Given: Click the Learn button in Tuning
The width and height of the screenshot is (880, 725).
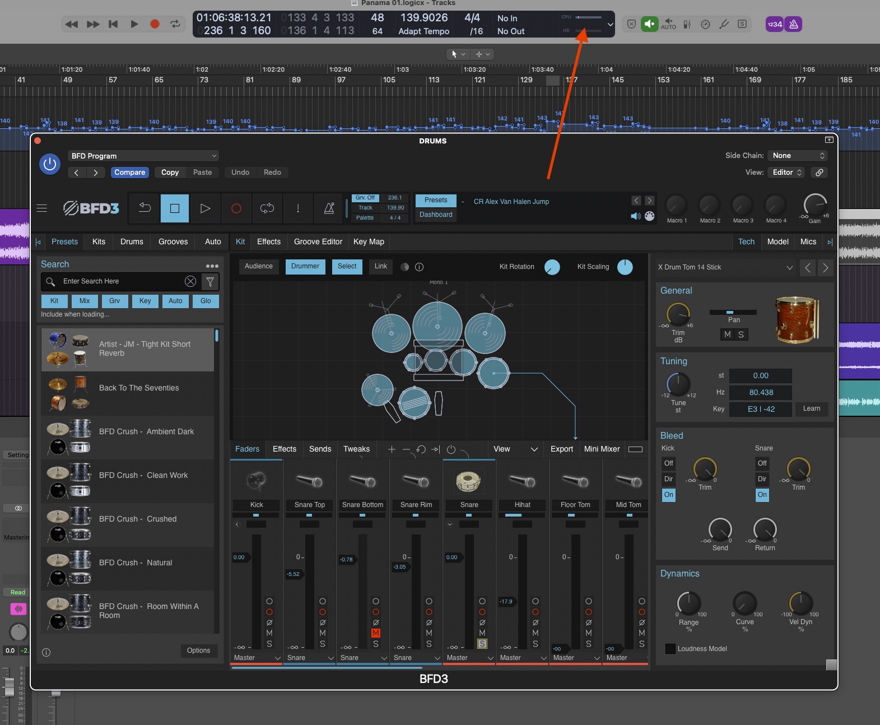Looking at the screenshot, I should [x=811, y=409].
